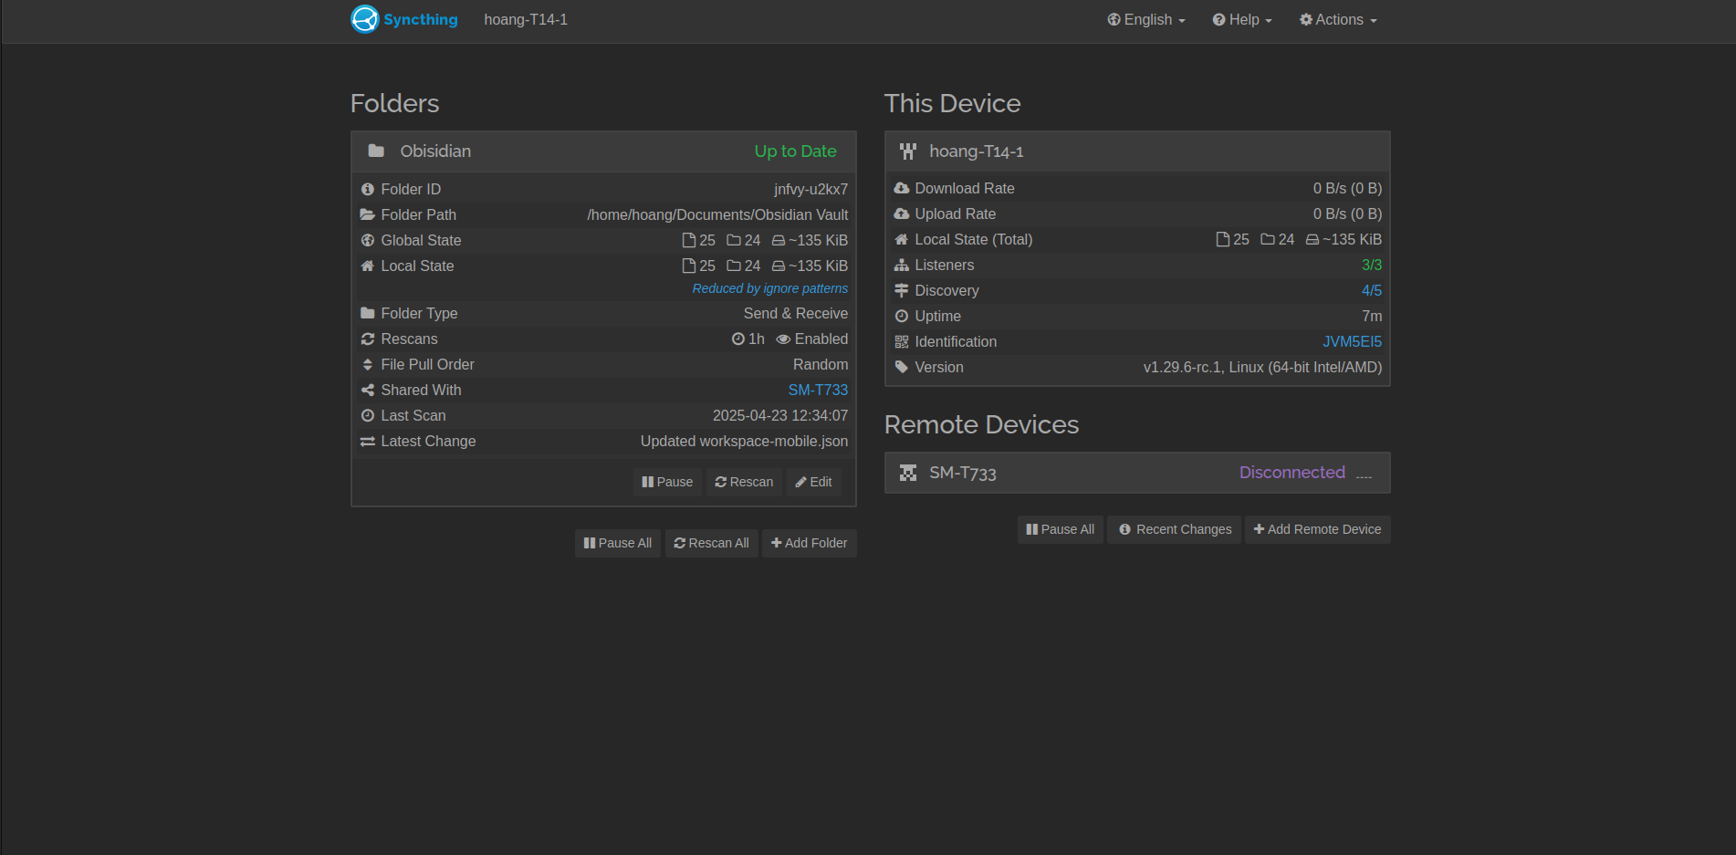Image resolution: width=1736 pixels, height=855 pixels.
Task: Click the Last Scan timestamp 2025-04-23 12:34:07
Action: coord(780,416)
